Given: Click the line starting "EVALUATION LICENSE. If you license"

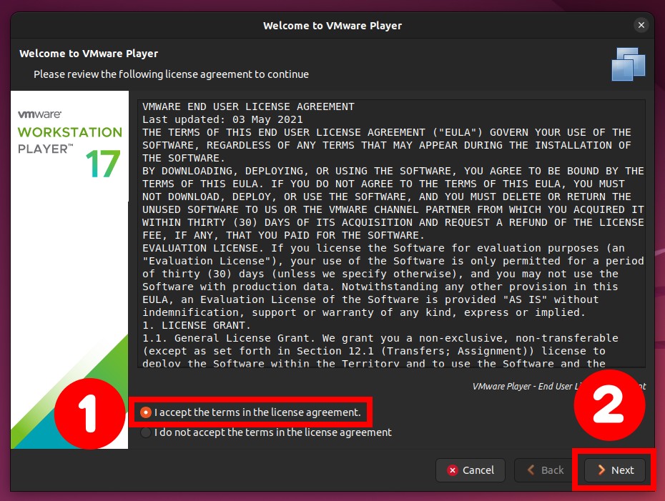Looking at the screenshot, I should 383,248.
